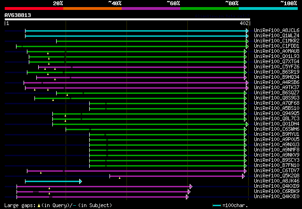Select the UniRef100_Q5K2Q8 label
The width and height of the screenshot is (302, 209).
[x=277, y=176]
